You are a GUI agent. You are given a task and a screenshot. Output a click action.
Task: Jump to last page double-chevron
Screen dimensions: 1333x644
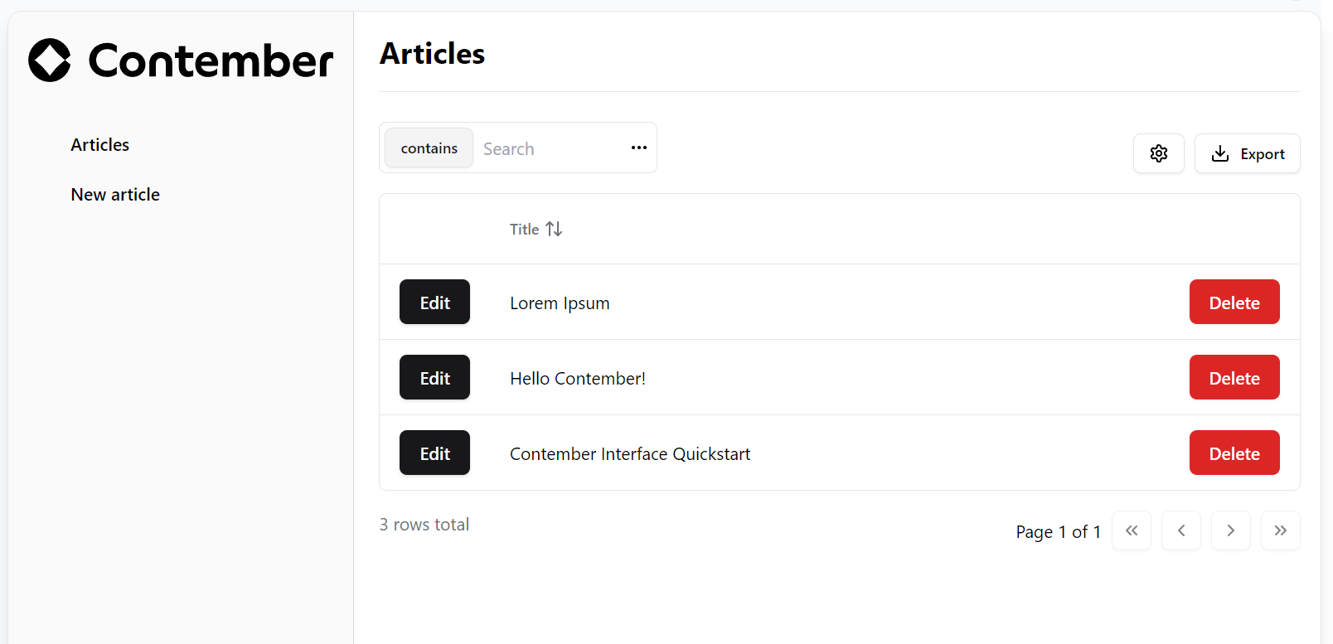1280,530
